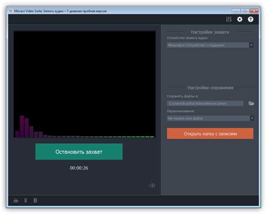Click 'Открыть папку с записями' button
This screenshot has height=214, width=267.
point(210,134)
